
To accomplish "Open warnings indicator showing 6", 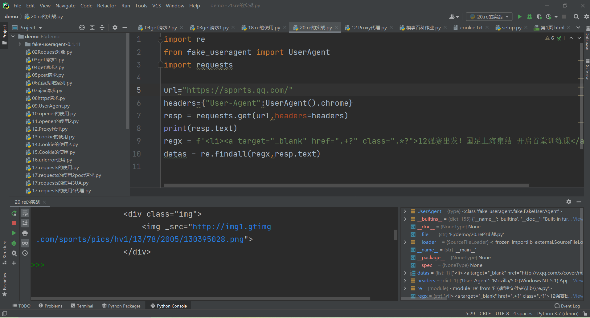I will 550,38.
